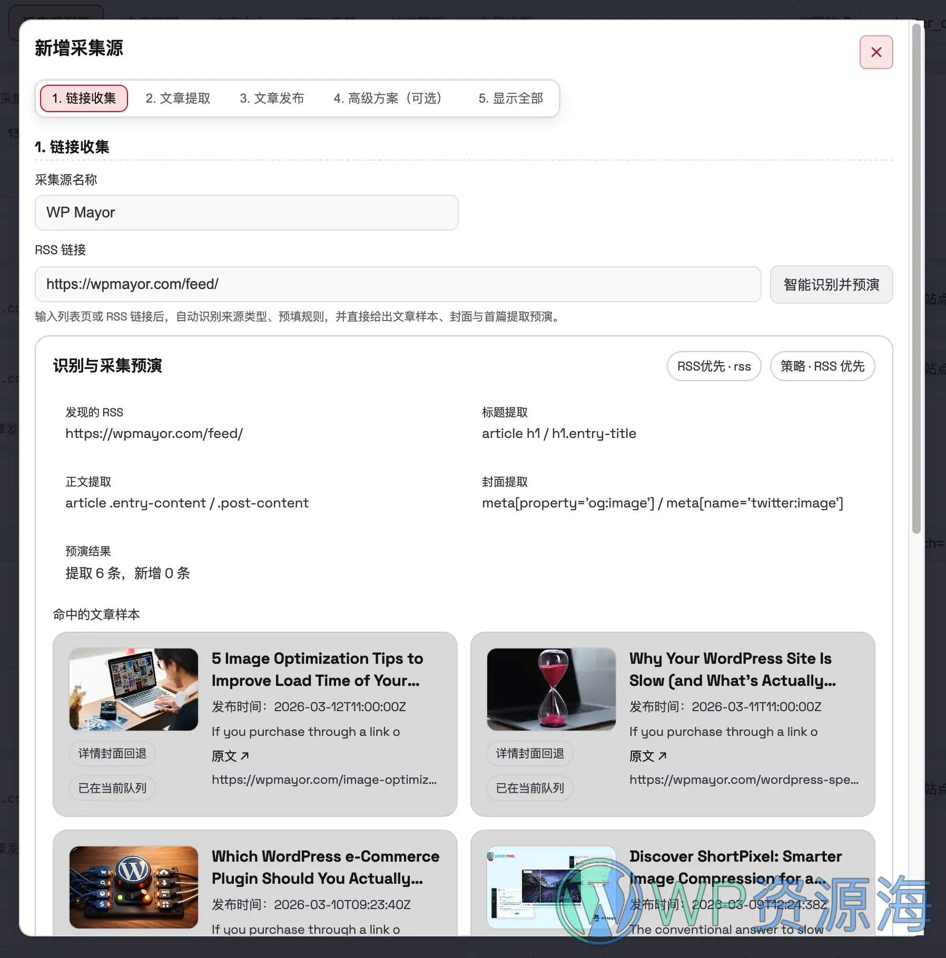Close the 新增采集源 dialog
Viewport: 946px width, 958px height.
[x=876, y=52]
